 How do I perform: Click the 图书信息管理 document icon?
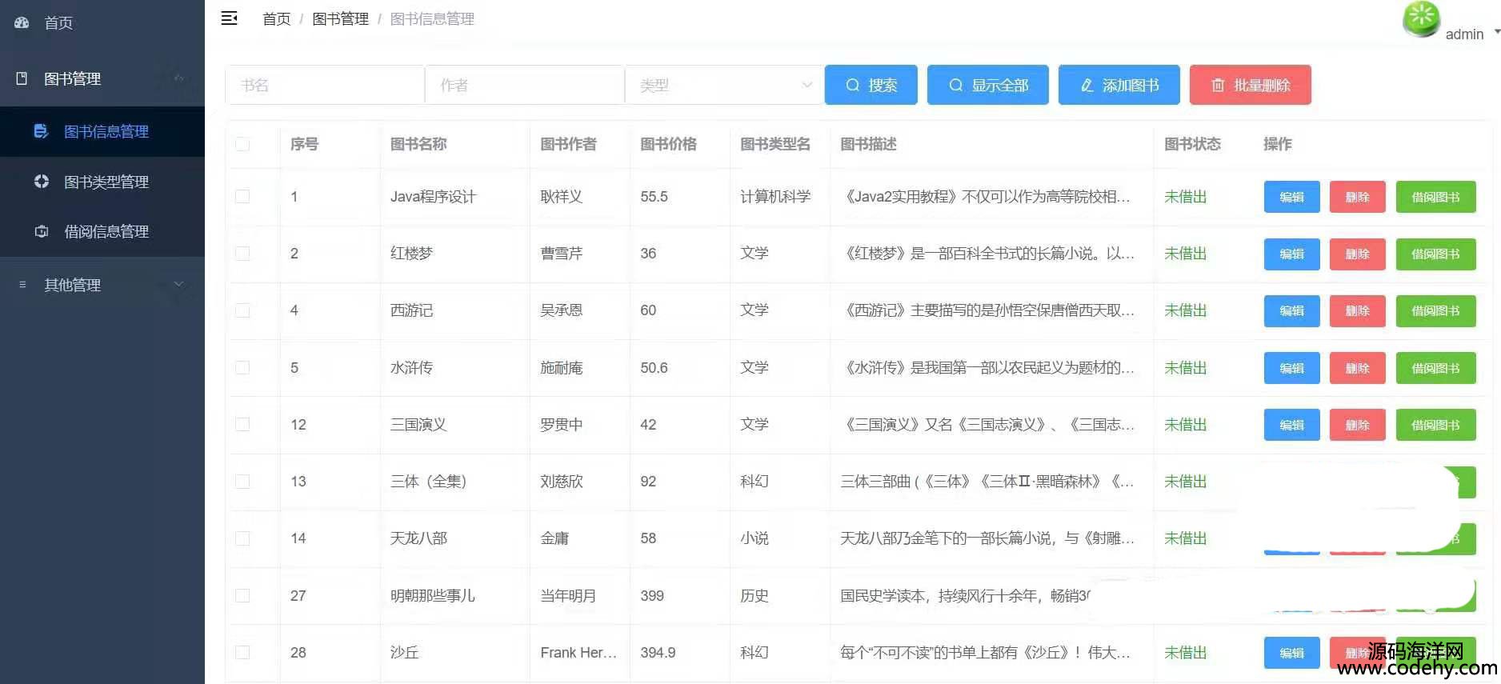[42, 131]
